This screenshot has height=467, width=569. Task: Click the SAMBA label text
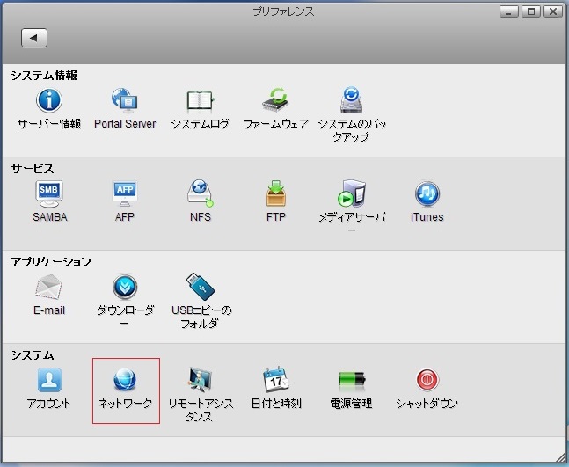50,217
